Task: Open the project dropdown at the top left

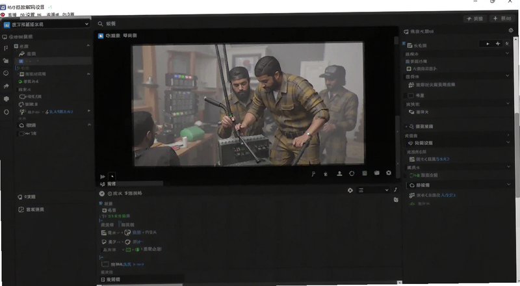Action: point(45,24)
